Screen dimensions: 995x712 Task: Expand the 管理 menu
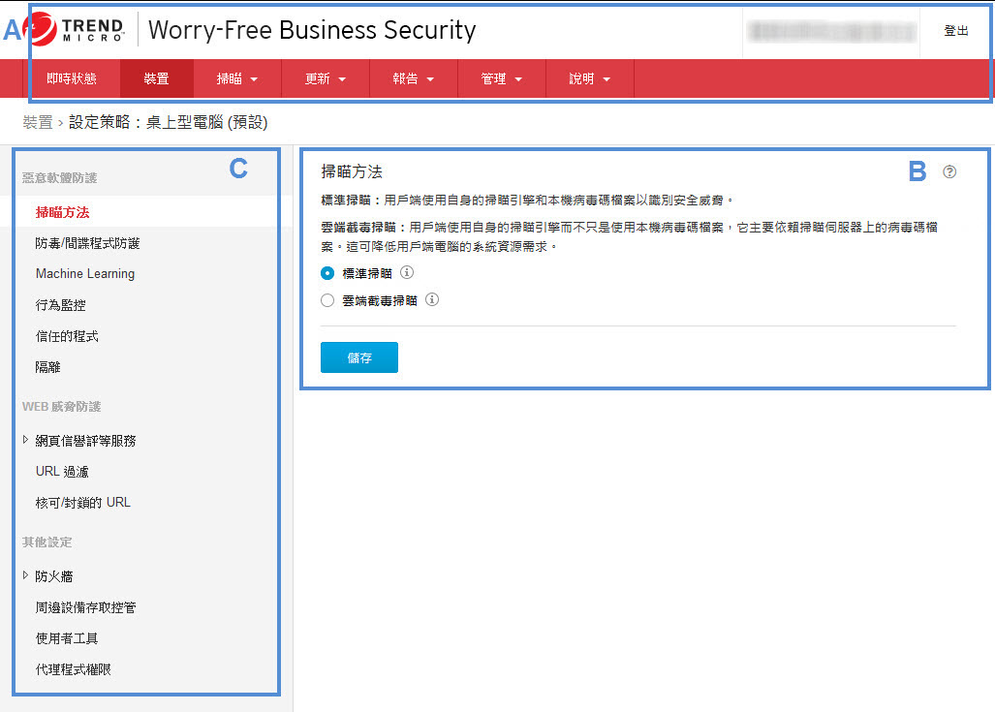click(501, 79)
